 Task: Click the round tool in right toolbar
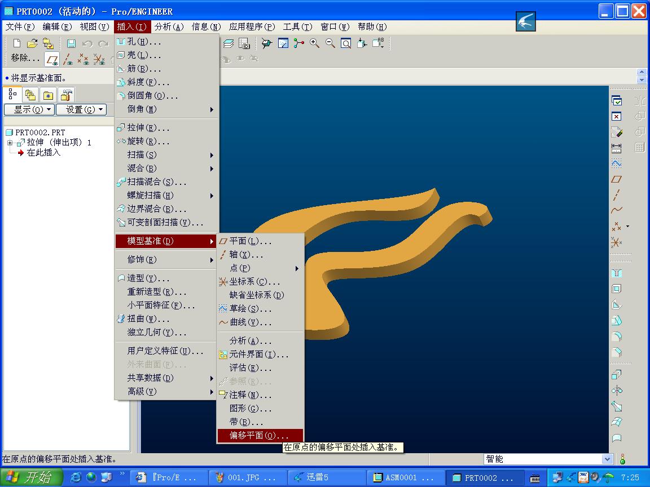point(616,337)
